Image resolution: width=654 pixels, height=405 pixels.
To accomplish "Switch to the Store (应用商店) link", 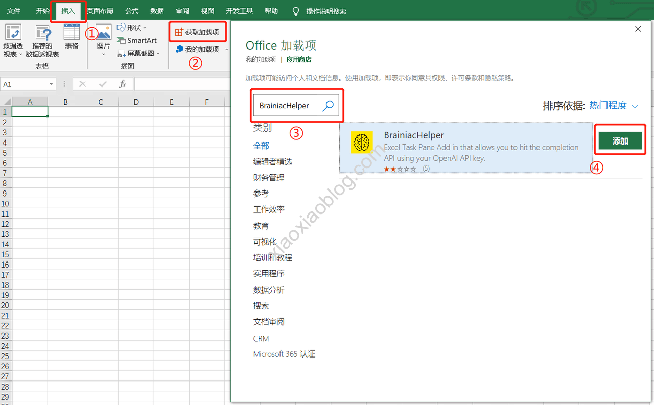I will point(299,60).
